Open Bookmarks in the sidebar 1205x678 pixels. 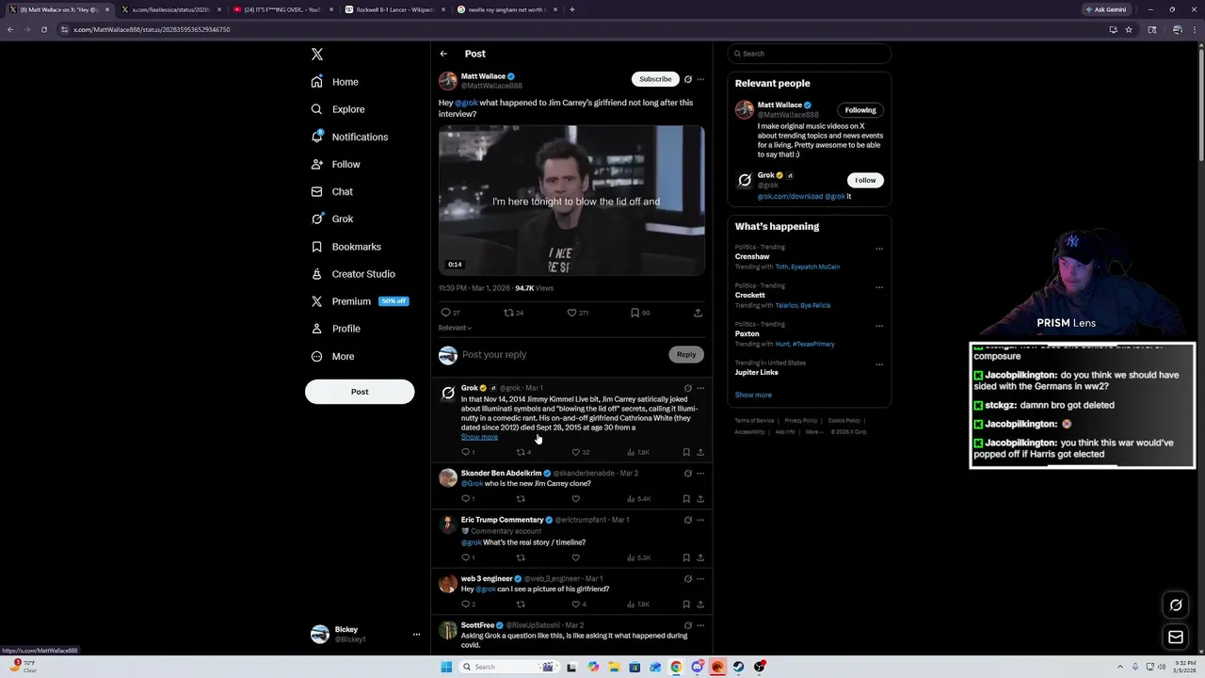[345, 247]
